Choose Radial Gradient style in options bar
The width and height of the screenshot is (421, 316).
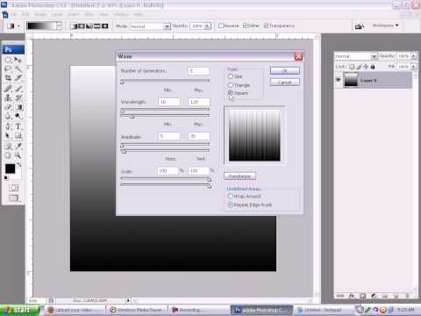pos(82,26)
